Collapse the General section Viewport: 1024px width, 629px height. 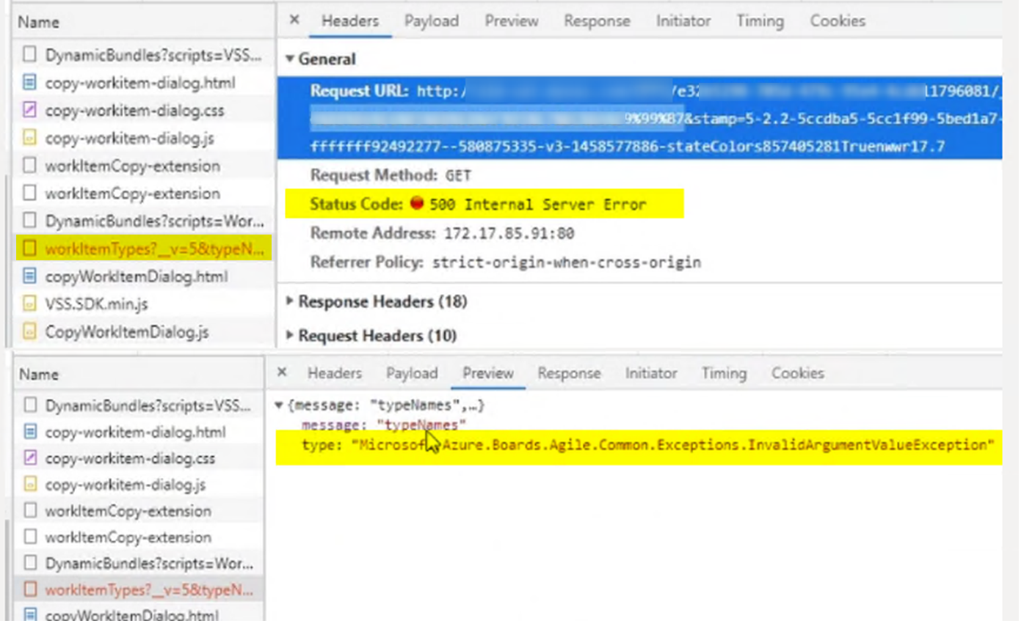pyautogui.click(x=289, y=59)
